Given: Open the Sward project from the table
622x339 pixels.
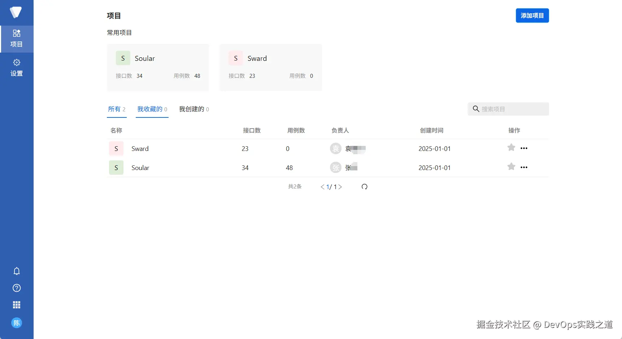Looking at the screenshot, I should [140, 149].
